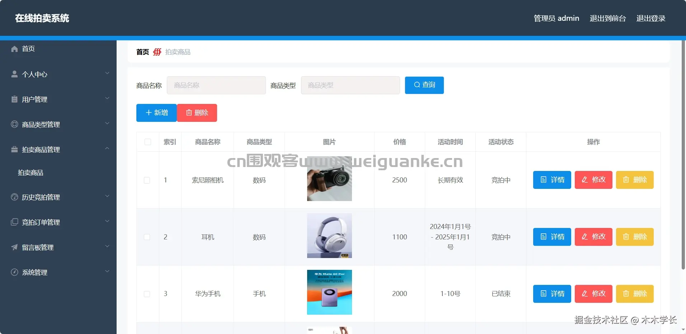Collapse the 拍卖商品管理 menu arrow
The height and width of the screenshot is (334, 686).
pos(107,149)
